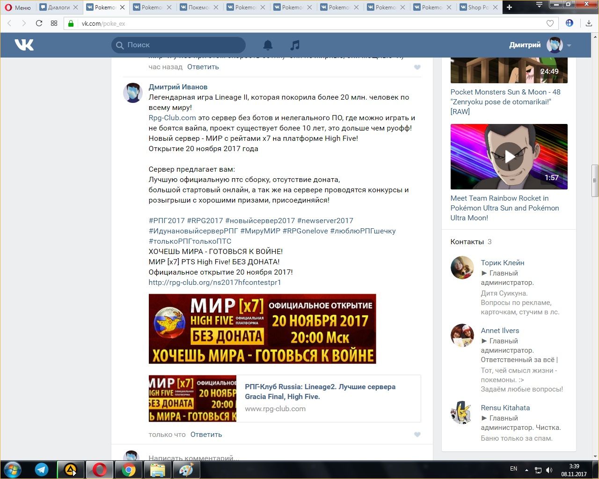This screenshot has width=599, height=479.
Task: Open the globe icon in address bar
Action: (x=570, y=23)
